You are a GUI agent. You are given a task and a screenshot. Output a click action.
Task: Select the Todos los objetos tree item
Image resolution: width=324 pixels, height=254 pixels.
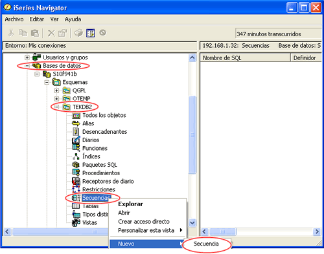pyautogui.click(x=104, y=115)
